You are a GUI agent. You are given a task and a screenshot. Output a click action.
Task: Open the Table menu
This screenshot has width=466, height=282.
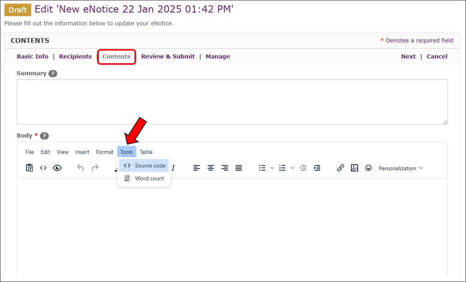pos(146,152)
